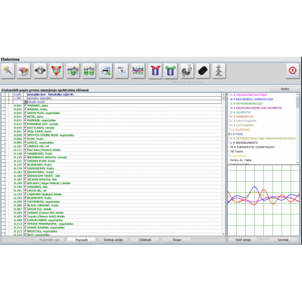
Task: Select the CRANBERRY, fruits row
Action: coord(111,153)
